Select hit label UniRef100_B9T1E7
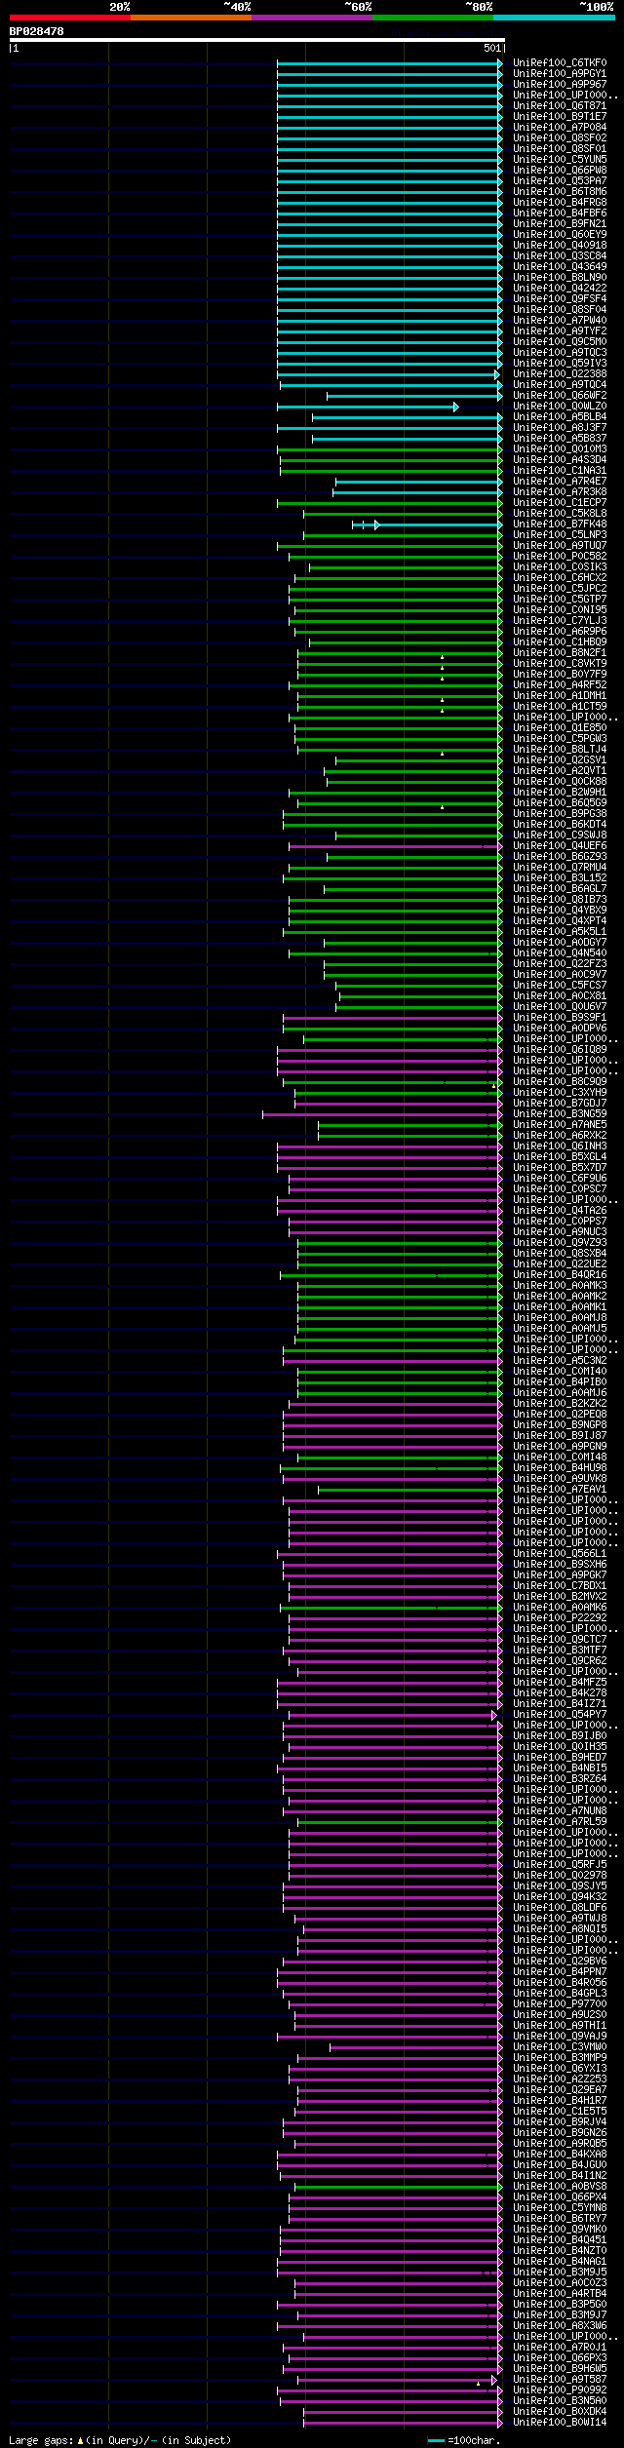This screenshot has width=624, height=2448. pyautogui.click(x=560, y=116)
